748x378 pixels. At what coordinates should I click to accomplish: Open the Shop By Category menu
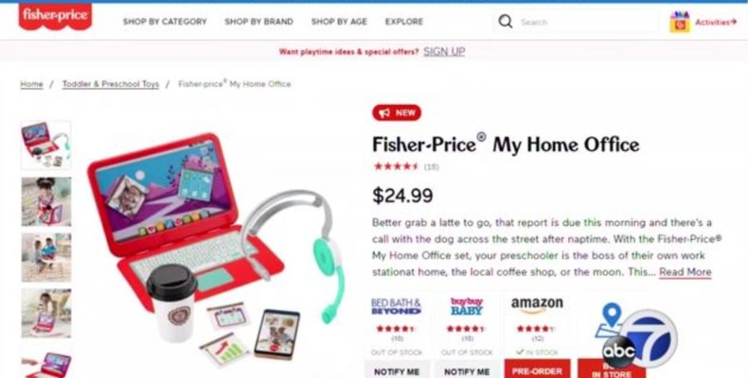pyautogui.click(x=165, y=22)
